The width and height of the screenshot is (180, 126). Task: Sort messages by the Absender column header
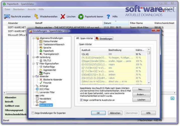pos(20,23)
